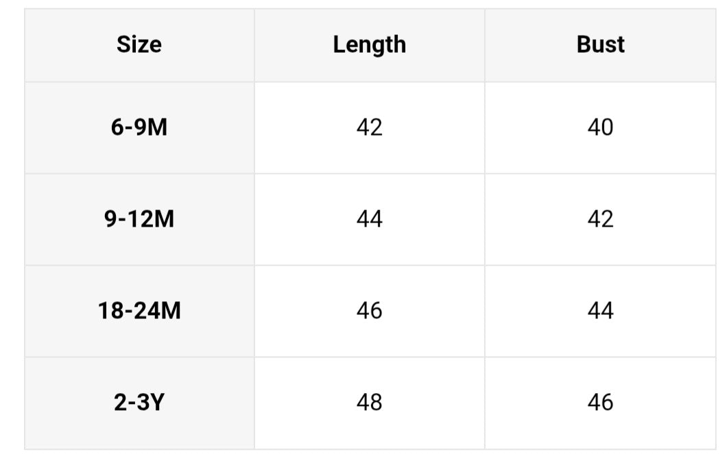Select the 18-24M size cell
727x454 pixels.
point(139,311)
